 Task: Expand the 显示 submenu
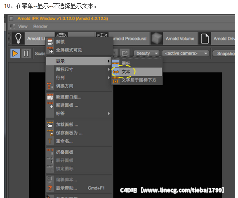coord(78,61)
